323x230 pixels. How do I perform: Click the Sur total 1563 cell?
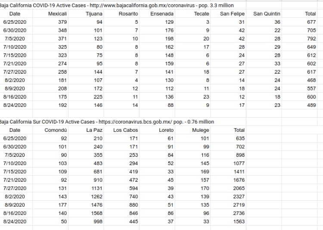(x=228, y=221)
